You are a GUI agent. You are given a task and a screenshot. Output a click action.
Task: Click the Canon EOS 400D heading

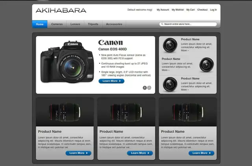point(113,49)
